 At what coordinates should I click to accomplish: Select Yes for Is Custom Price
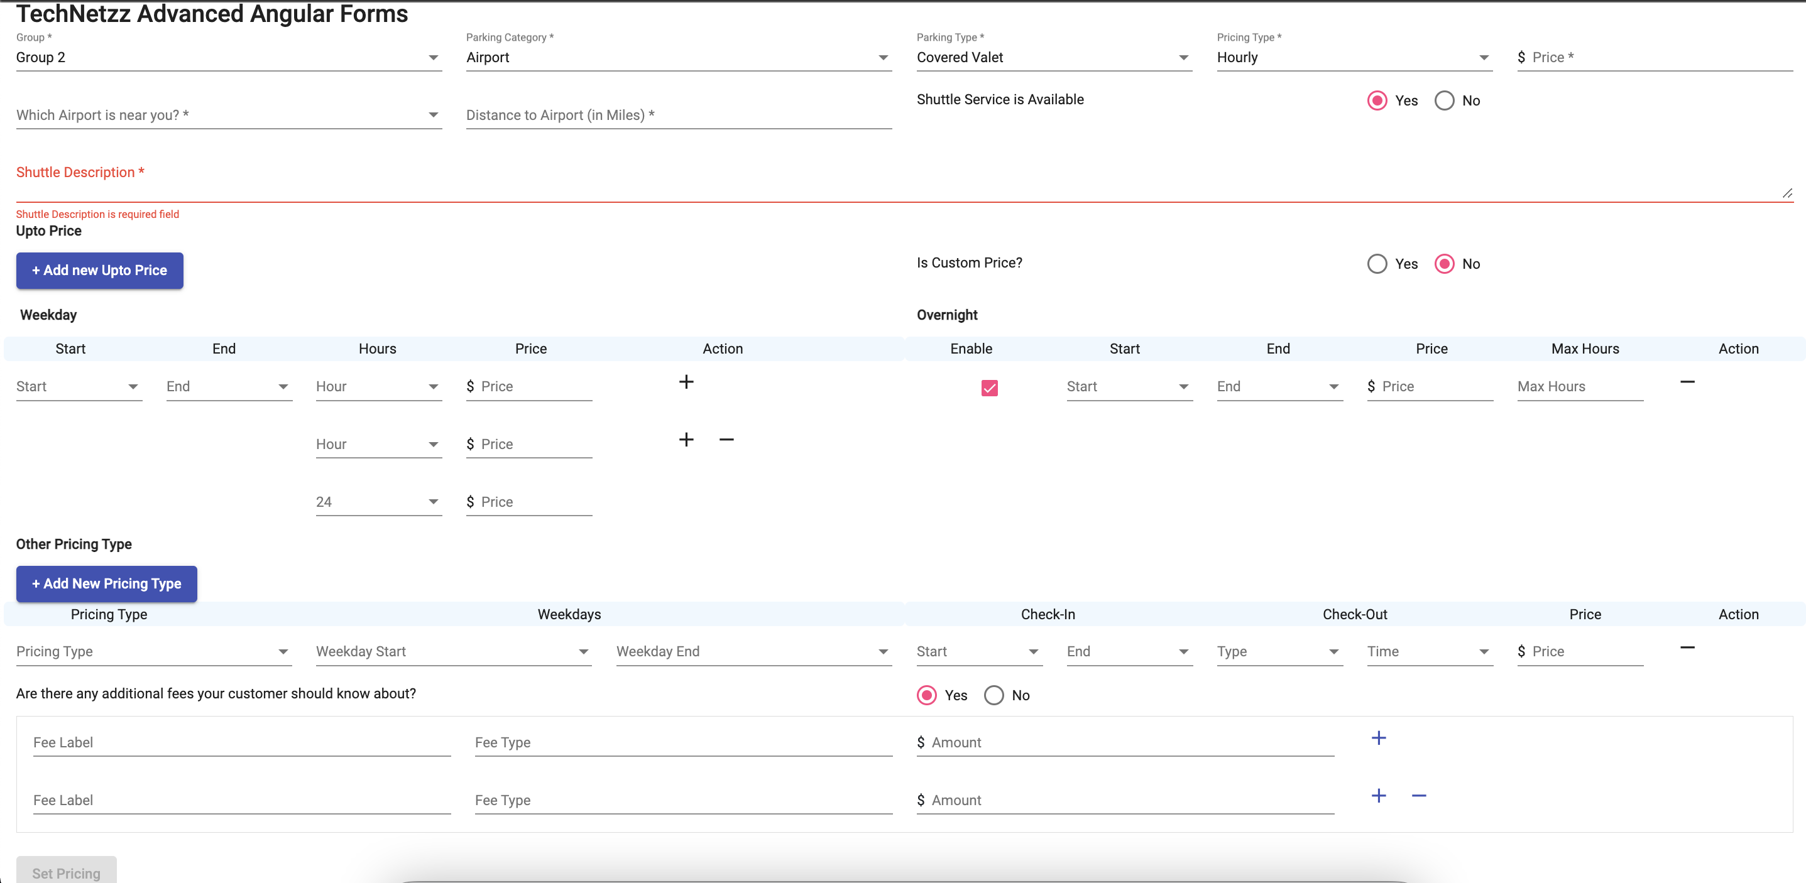tap(1376, 264)
